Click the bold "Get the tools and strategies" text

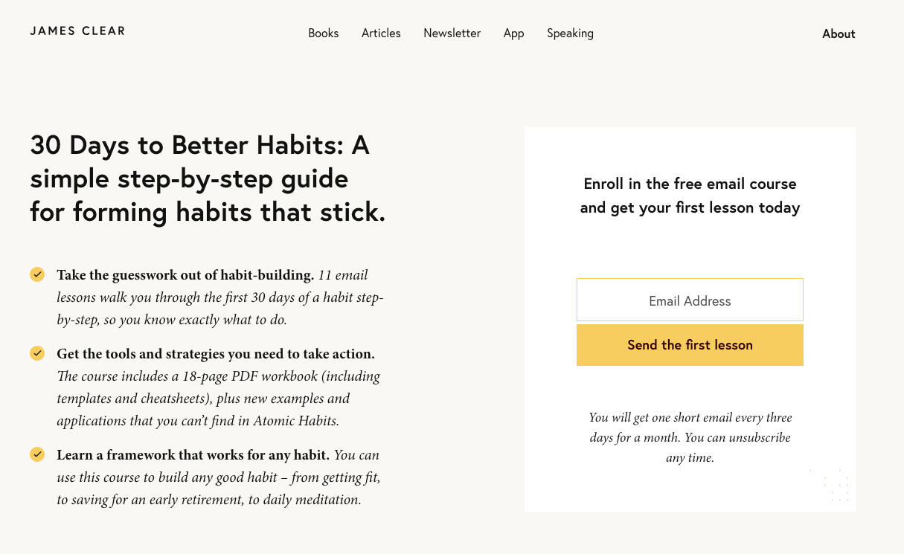click(x=216, y=354)
